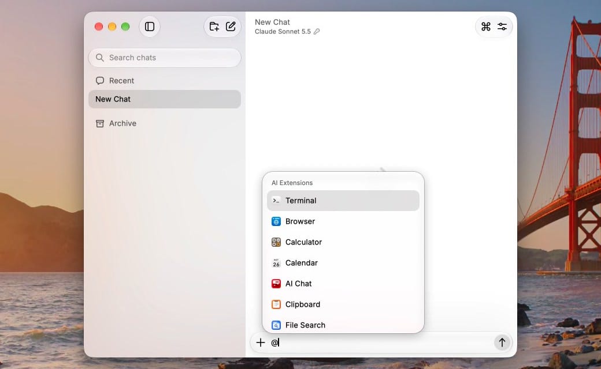This screenshot has width=601, height=369.
Task: Click the plus attachment button
Action: (260, 342)
